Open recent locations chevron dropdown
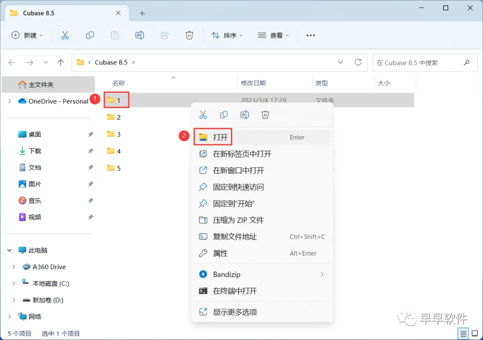The width and height of the screenshot is (483, 340). (x=46, y=63)
